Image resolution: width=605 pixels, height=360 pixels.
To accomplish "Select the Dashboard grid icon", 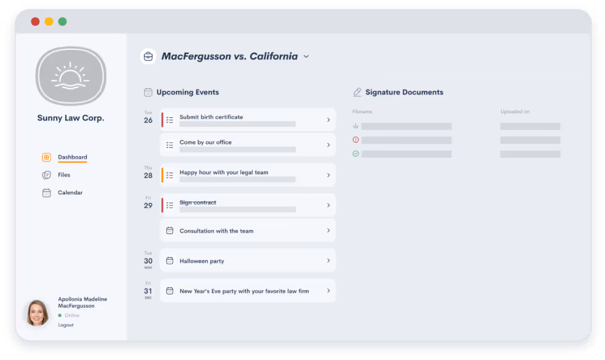I will tap(46, 157).
